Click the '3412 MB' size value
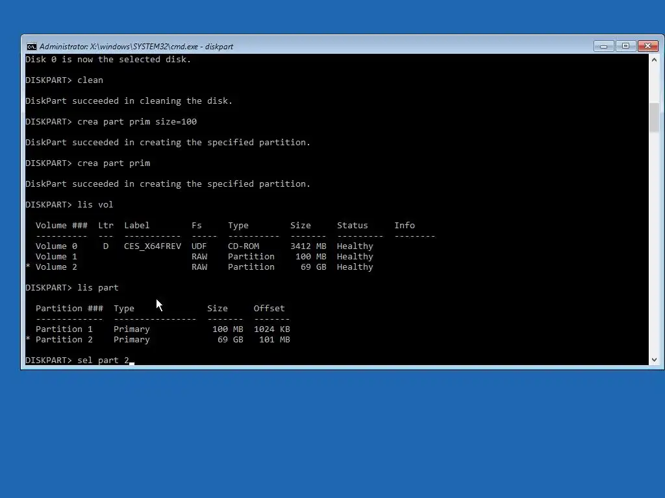Screen dimensions: 665x498 pos(308,246)
